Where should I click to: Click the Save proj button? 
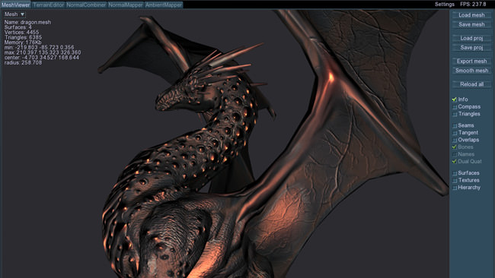(x=471, y=48)
